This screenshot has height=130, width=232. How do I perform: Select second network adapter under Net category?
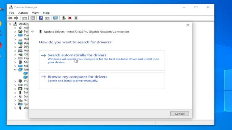click(25, 77)
